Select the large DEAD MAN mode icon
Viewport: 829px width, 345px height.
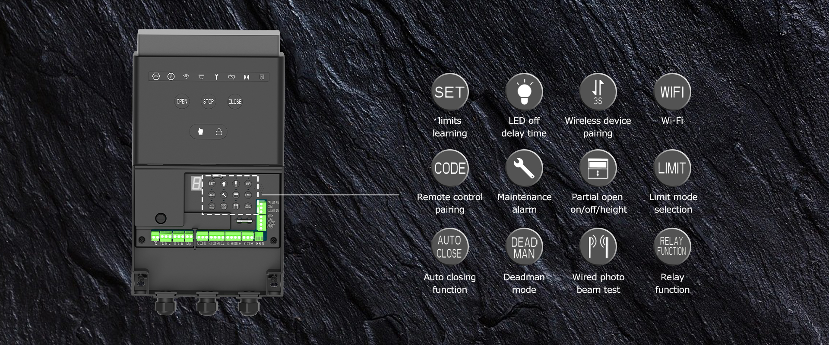point(524,247)
